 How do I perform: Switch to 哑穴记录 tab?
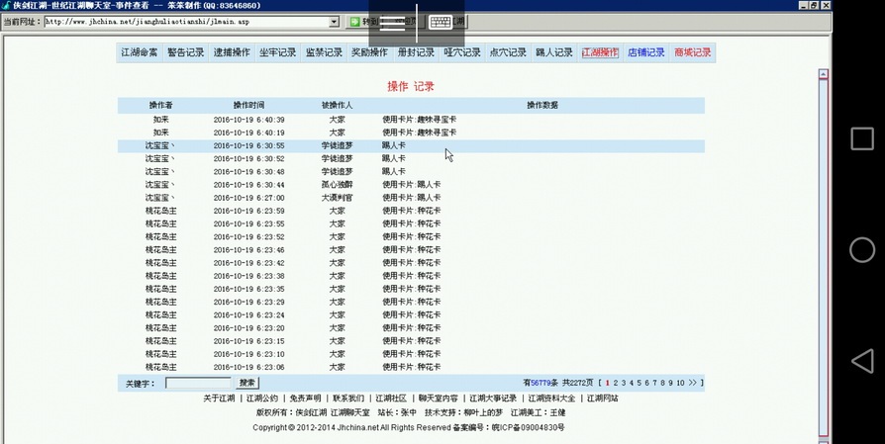coord(462,52)
